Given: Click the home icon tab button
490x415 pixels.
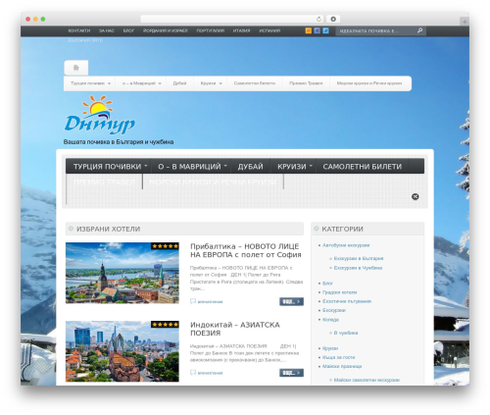Looking at the screenshot, I should 76,68.
